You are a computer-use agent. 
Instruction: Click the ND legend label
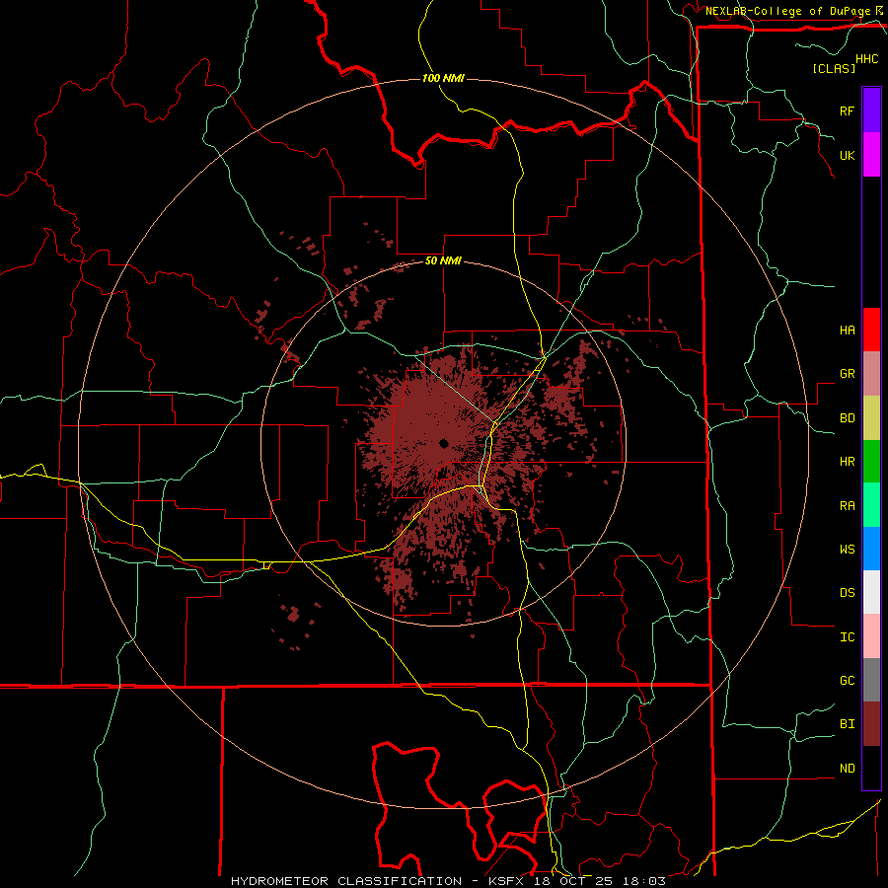(847, 769)
